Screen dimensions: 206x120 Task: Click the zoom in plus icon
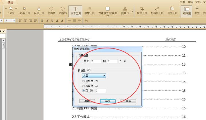[16, 9]
